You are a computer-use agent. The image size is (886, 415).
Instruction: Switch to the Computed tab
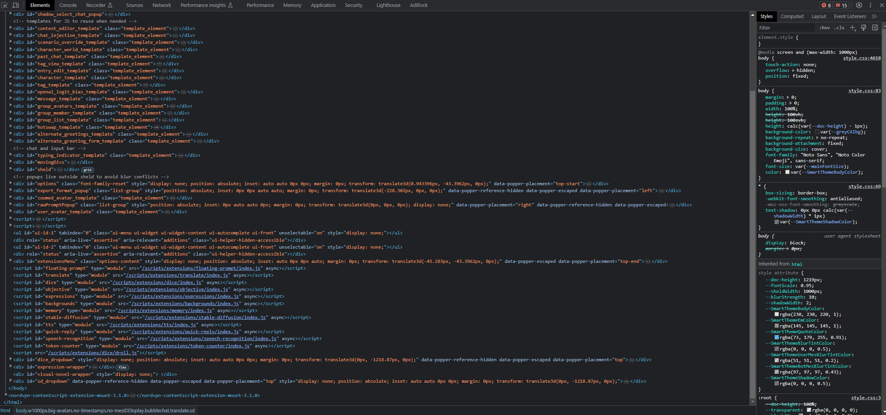(792, 16)
